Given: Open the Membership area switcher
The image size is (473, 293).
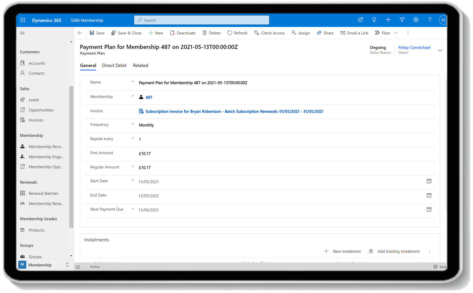Looking at the screenshot, I should point(45,265).
